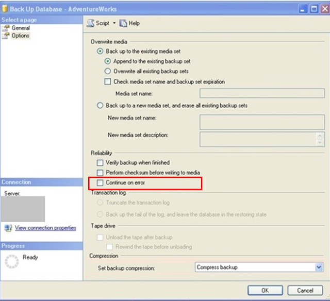Click the Compression group label

pos(104,256)
